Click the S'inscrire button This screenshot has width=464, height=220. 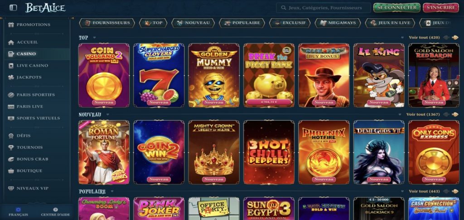441,8
